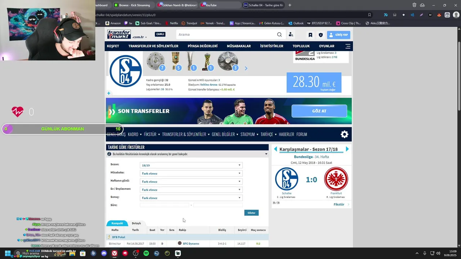Click the Windows Start button
Image resolution: width=461 pixels, height=259 pixels.
coord(7,253)
